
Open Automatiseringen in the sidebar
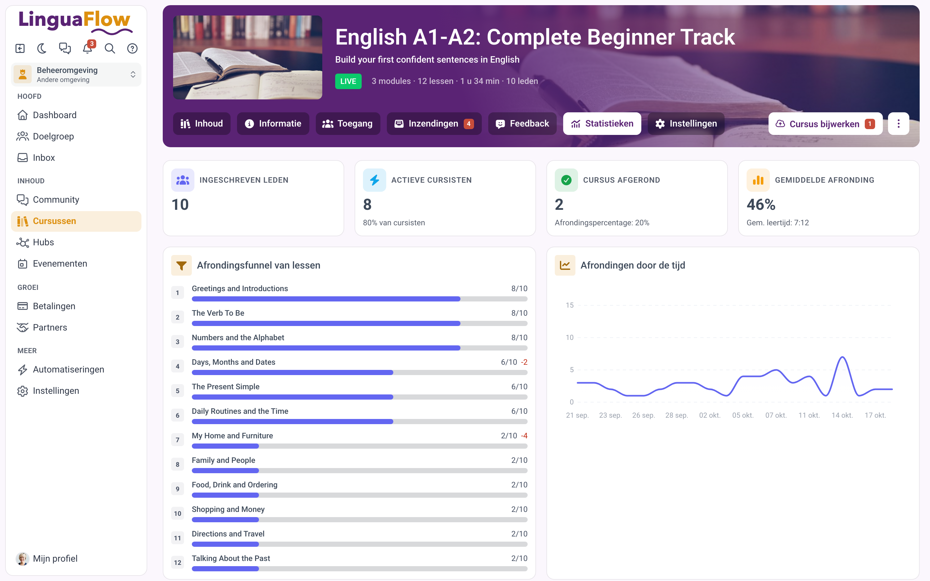(76, 369)
